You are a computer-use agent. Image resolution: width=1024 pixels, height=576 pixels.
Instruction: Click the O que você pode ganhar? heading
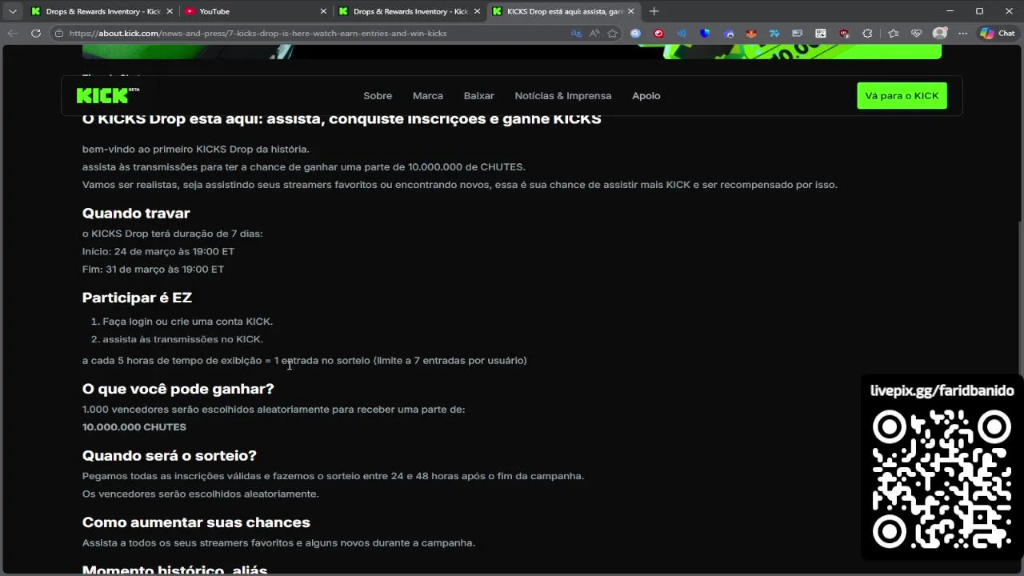point(178,389)
